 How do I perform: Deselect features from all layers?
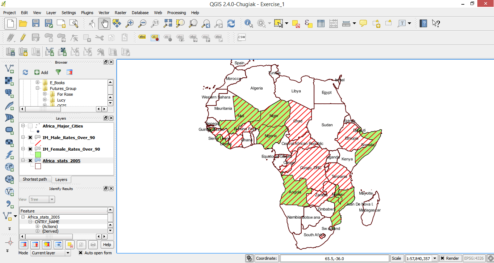tap(296, 23)
